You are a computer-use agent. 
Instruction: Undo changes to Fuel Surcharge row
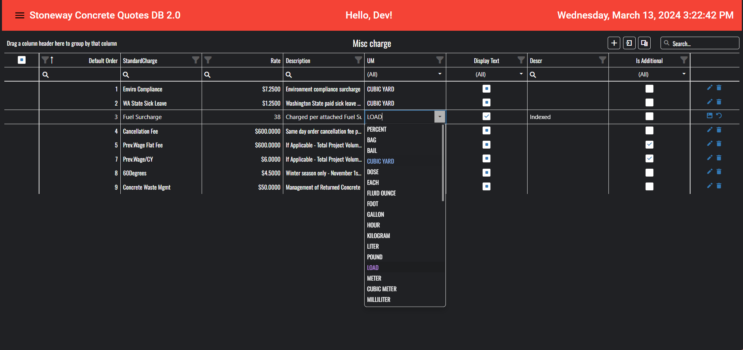click(x=719, y=115)
